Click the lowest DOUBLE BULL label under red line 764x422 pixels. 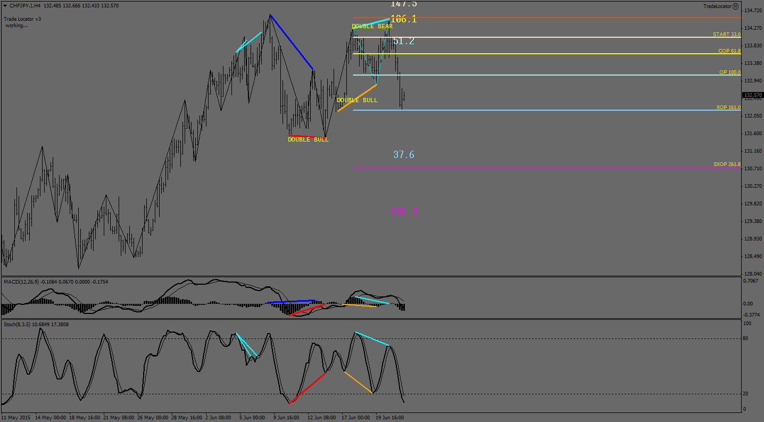[308, 139]
